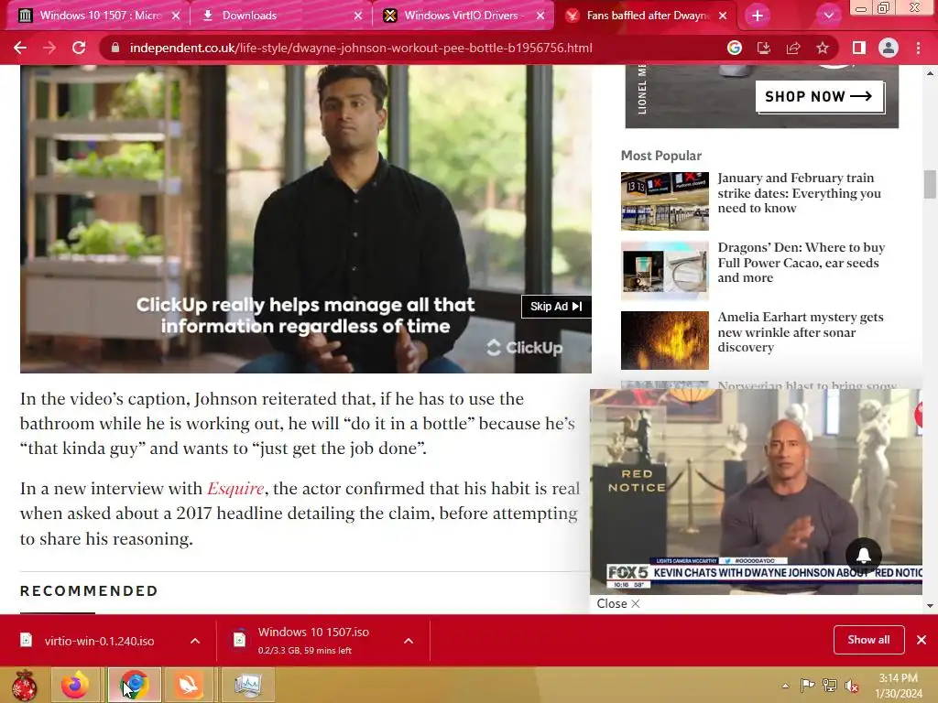Image resolution: width=938 pixels, height=703 pixels.
Task: Click the scrollbar down arrow
Action: tap(930, 606)
